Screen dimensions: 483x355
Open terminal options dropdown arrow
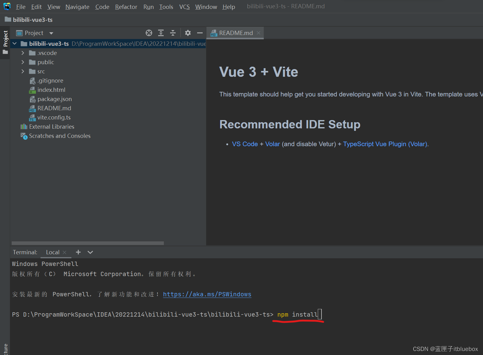[90, 252]
